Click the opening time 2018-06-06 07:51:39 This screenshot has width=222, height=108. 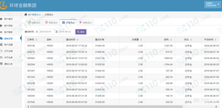(x=77, y=96)
